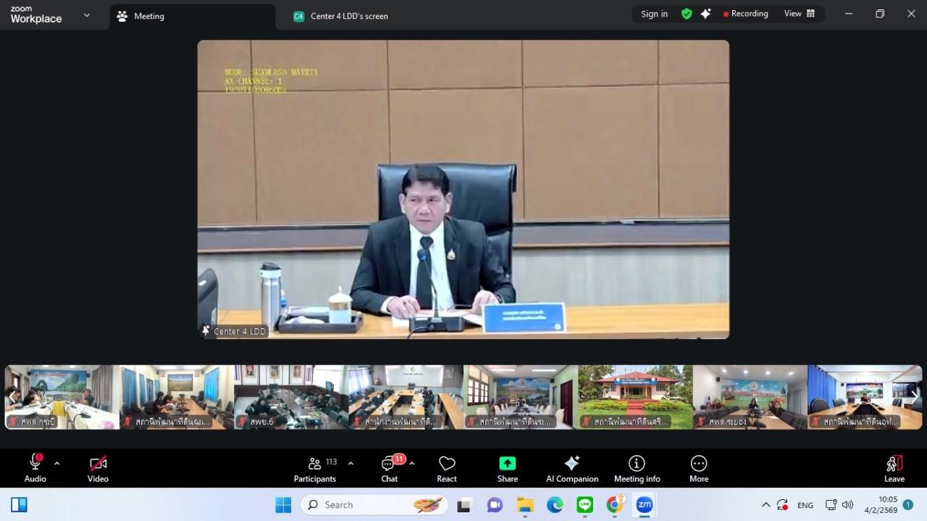Image resolution: width=927 pixels, height=521 pixels.
Task: Expand the audio settings arrow
Action: 56,464
